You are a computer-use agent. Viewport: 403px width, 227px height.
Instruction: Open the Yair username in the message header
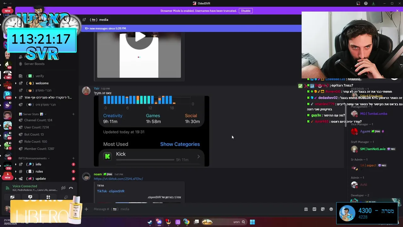coord(96,89)
